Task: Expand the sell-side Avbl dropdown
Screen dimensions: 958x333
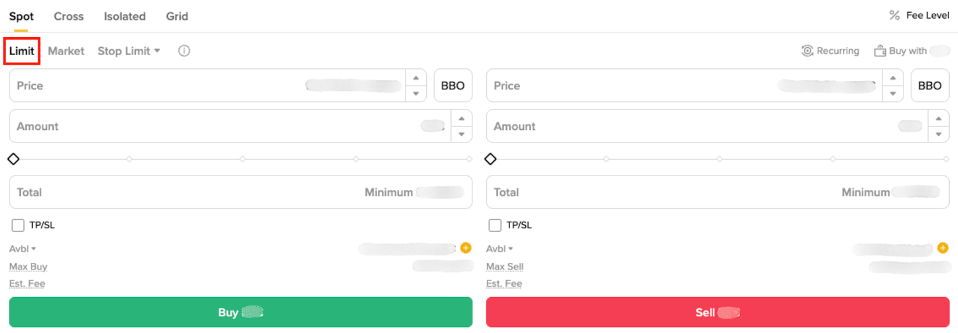Action: 510,249
